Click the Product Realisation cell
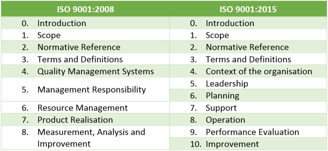 (x=85, y=120)
